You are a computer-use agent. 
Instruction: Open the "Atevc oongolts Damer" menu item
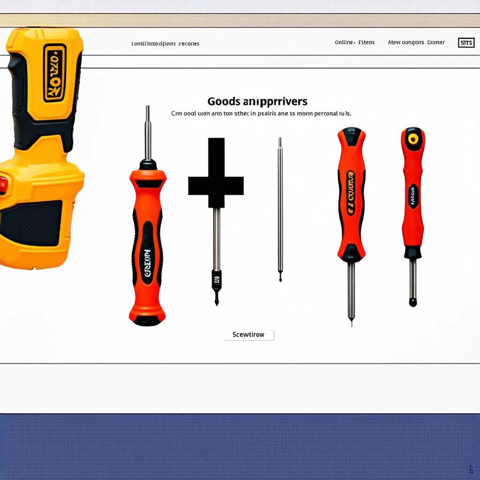(x=416, y=43)
